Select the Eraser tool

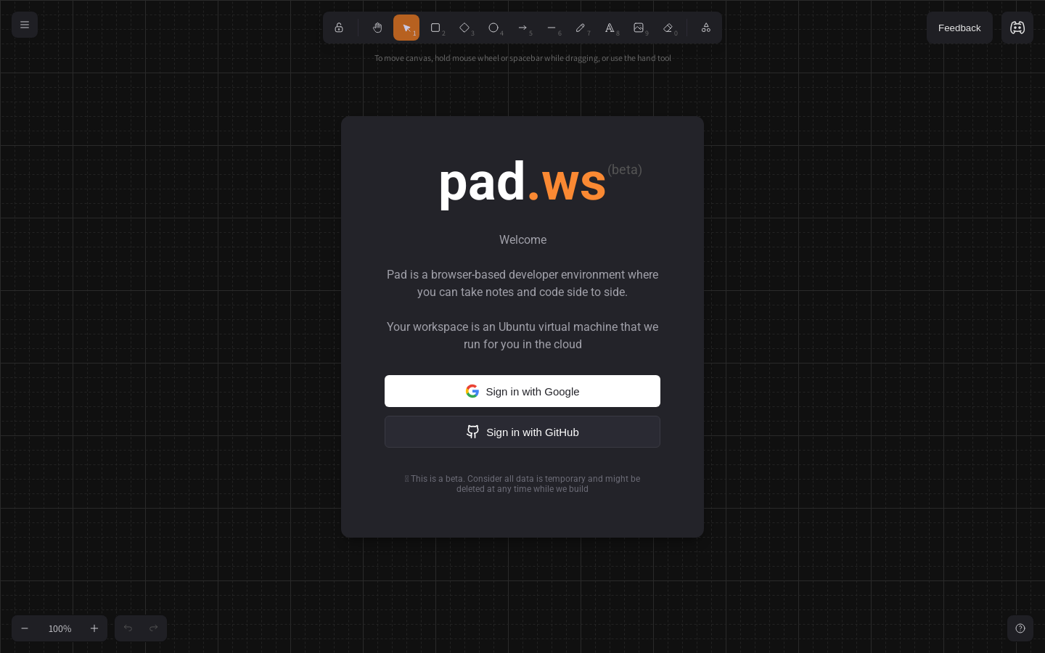[x=668, y=28]
